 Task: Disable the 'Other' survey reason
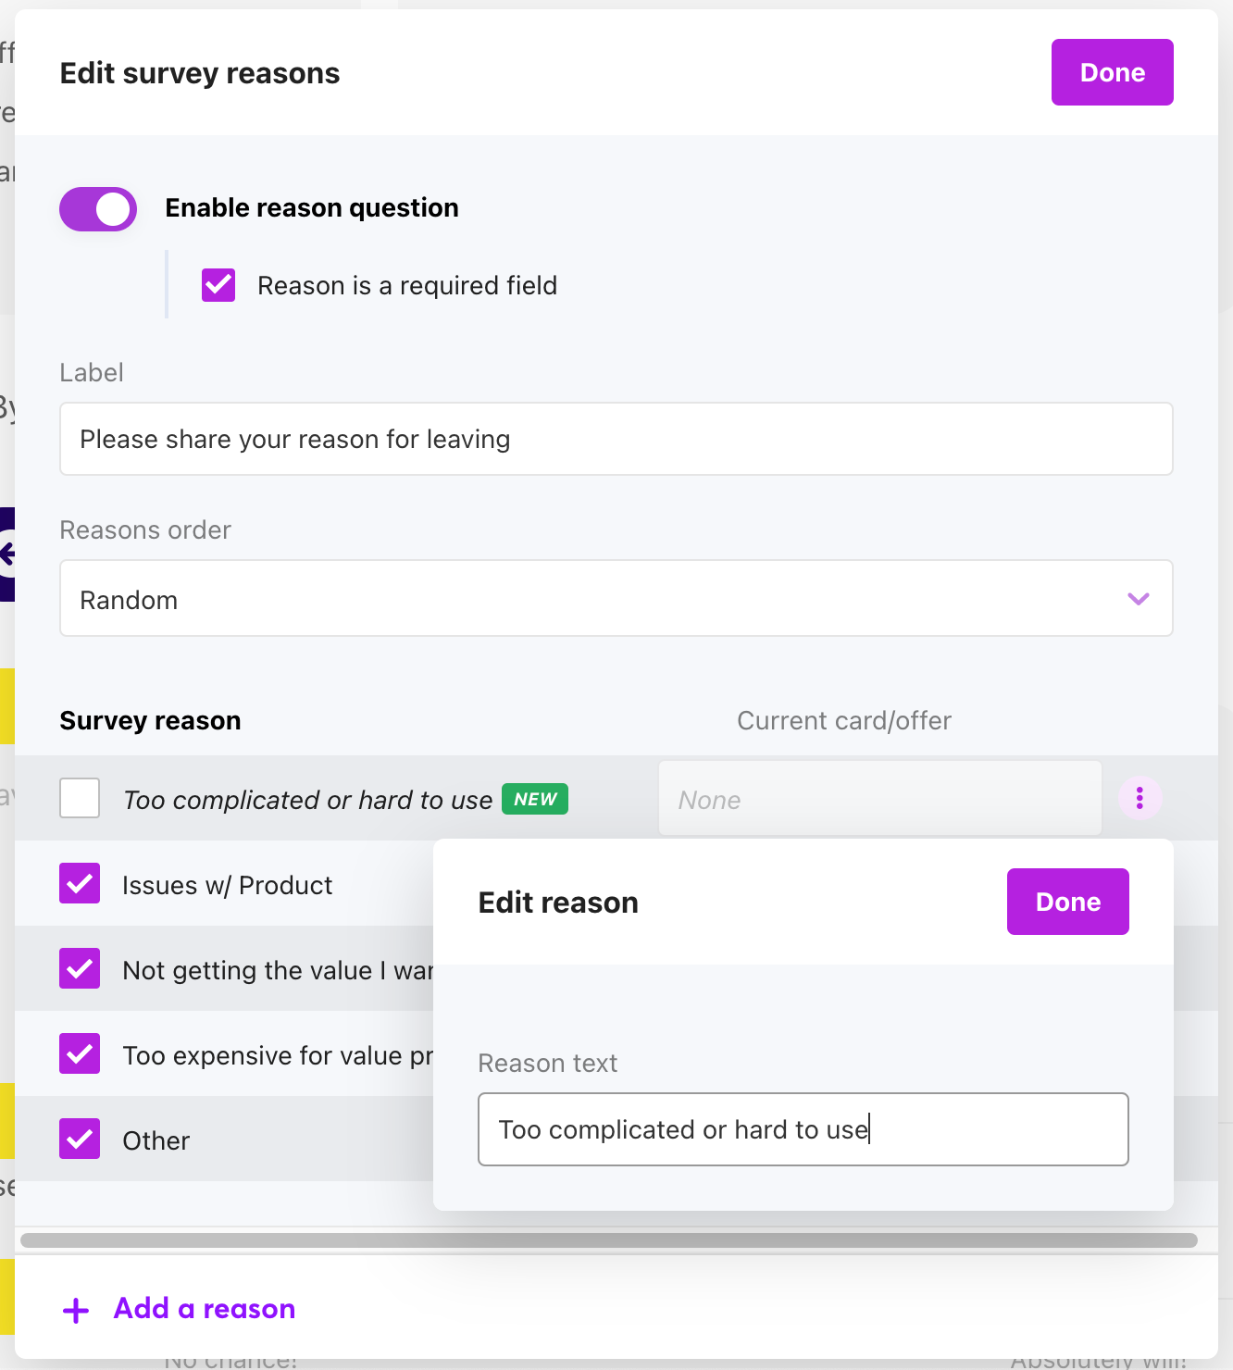click(x=80, y=1139)
